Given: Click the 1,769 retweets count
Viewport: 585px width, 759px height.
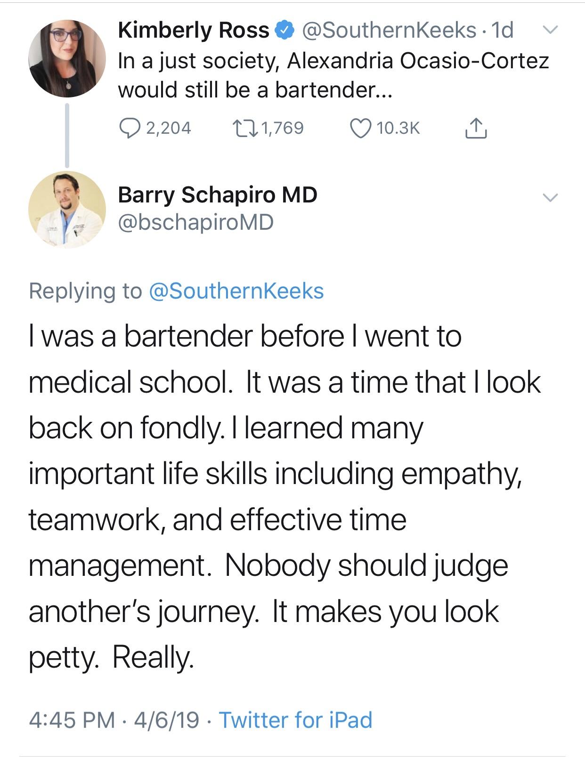Looking at the screenshot, I should coord(282,128).
